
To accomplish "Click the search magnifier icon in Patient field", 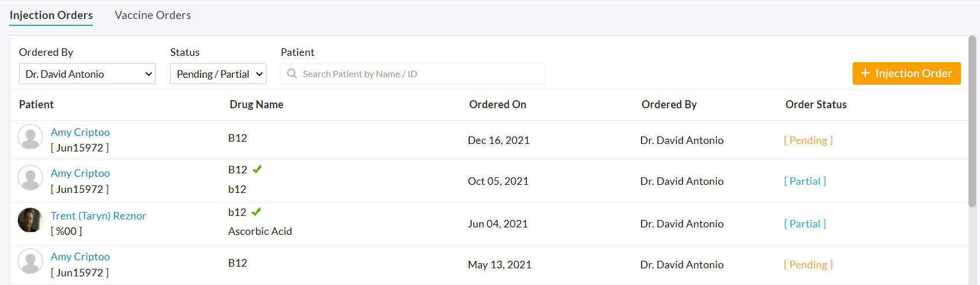I will click(292, 74).
